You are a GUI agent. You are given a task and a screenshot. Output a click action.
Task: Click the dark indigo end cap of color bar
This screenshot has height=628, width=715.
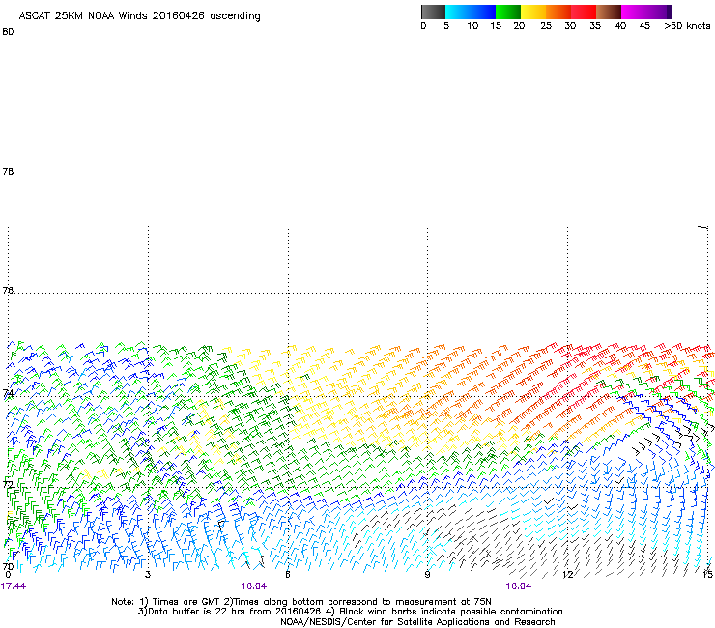670,12
